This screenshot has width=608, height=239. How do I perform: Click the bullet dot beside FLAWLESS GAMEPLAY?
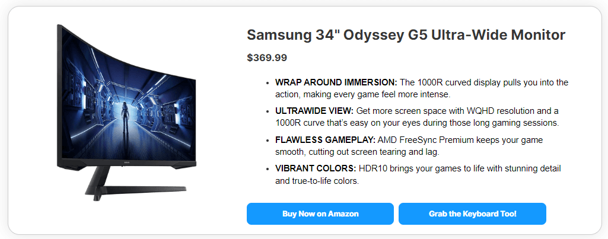[x=268, y=140]
